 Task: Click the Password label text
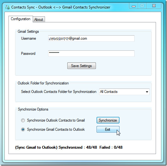28,54
